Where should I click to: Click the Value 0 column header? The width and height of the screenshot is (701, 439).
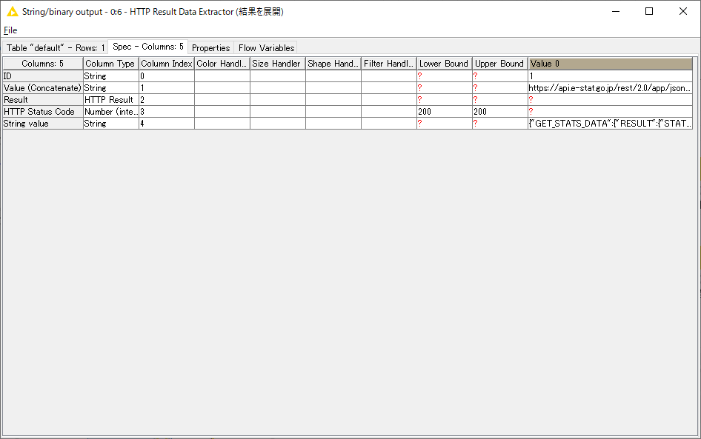tap(611, 64)
